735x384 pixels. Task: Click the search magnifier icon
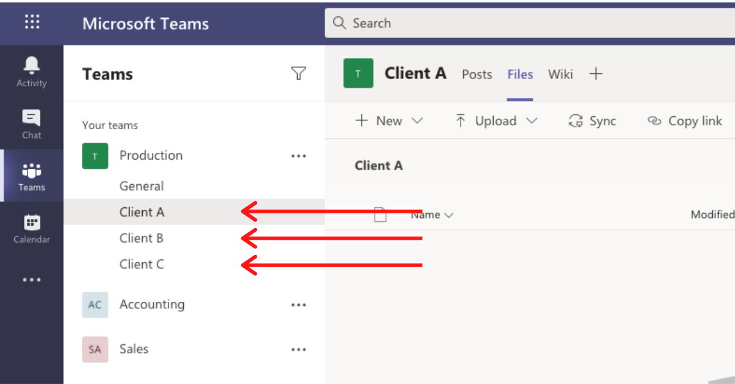click(x=339, y=23)
